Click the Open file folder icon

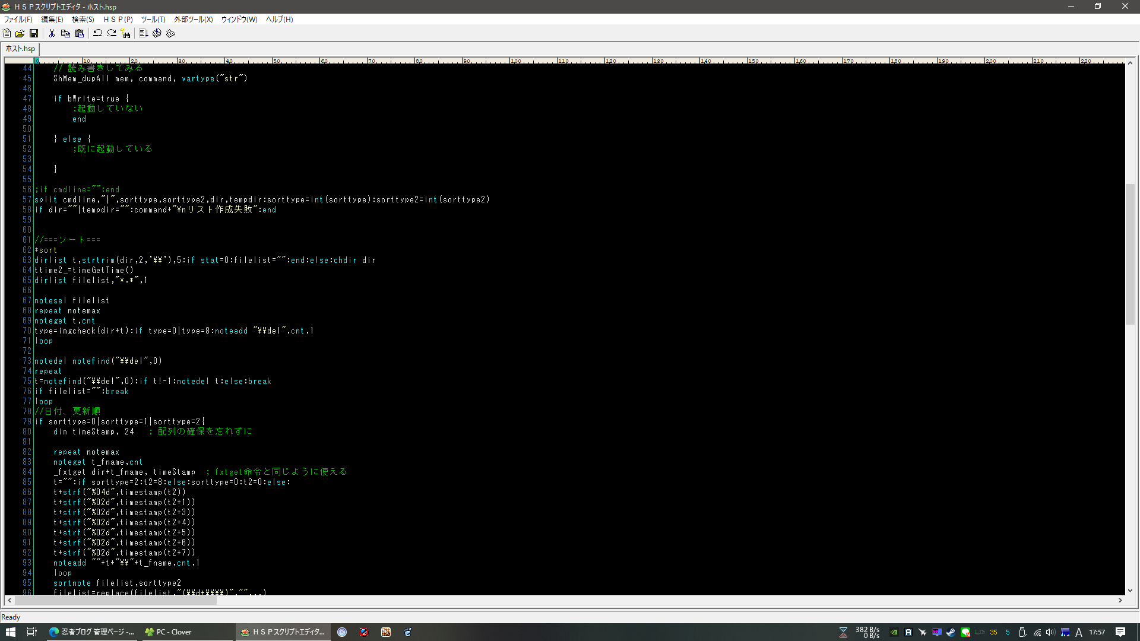[x=20, y=34]
